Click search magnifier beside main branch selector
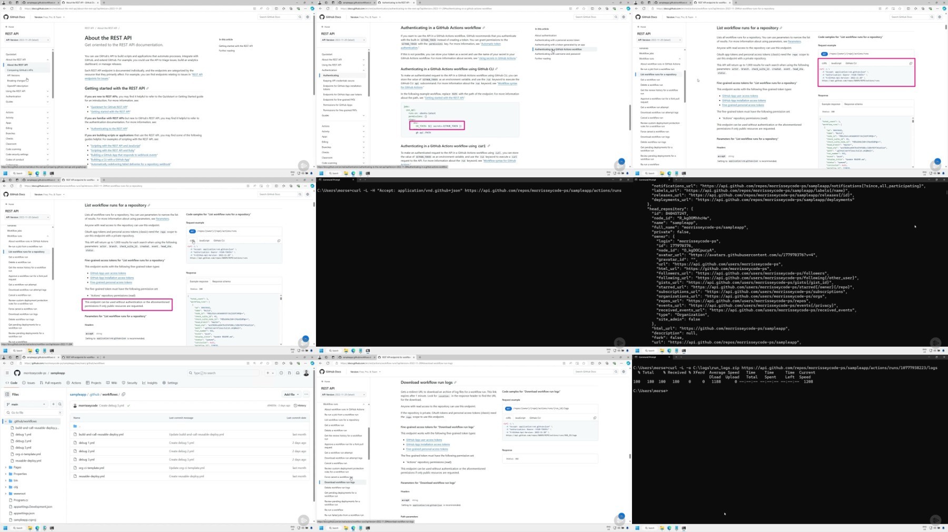Viewport: 948px width, 532px height. pos(60,404)
